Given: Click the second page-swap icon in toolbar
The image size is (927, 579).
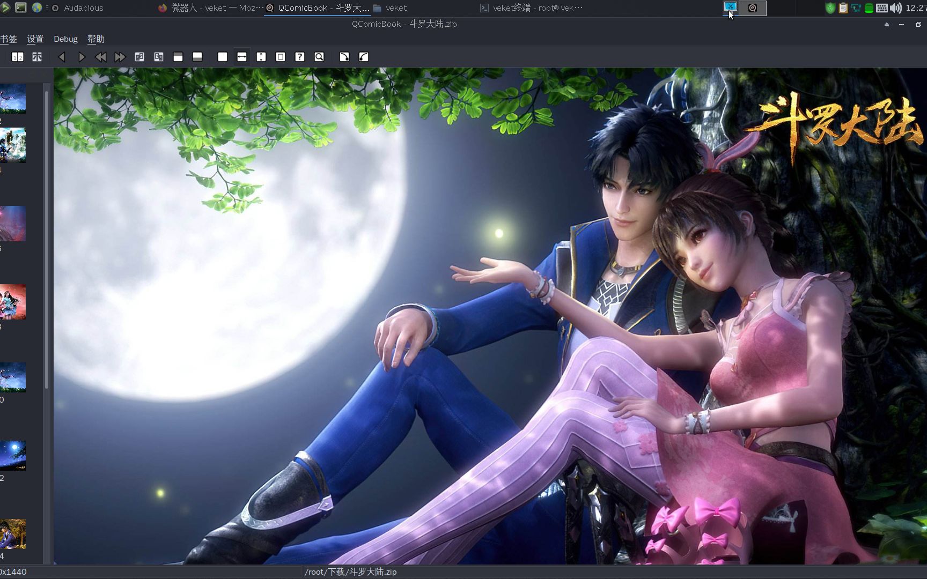Looking at the screenshot, I should pyautogui.click(x=159, y=57).
